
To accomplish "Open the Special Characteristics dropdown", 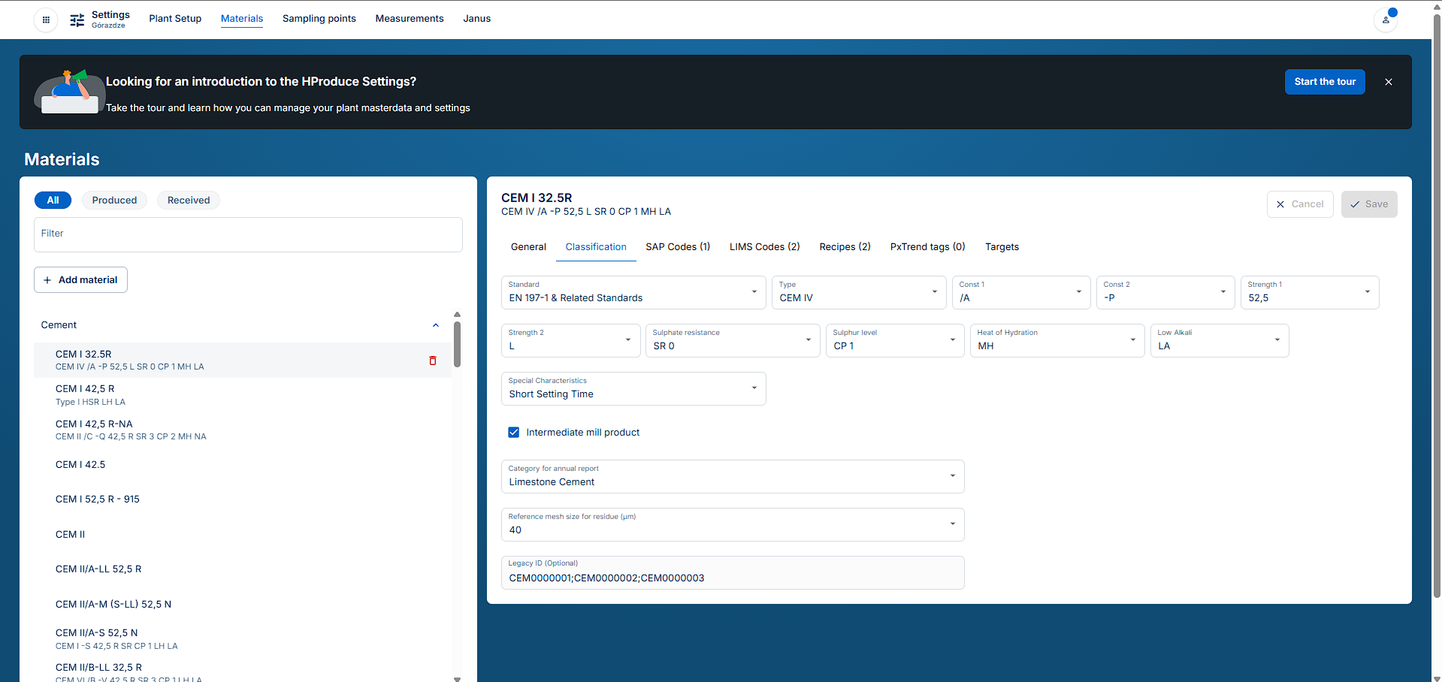I will tap(633, 388).
